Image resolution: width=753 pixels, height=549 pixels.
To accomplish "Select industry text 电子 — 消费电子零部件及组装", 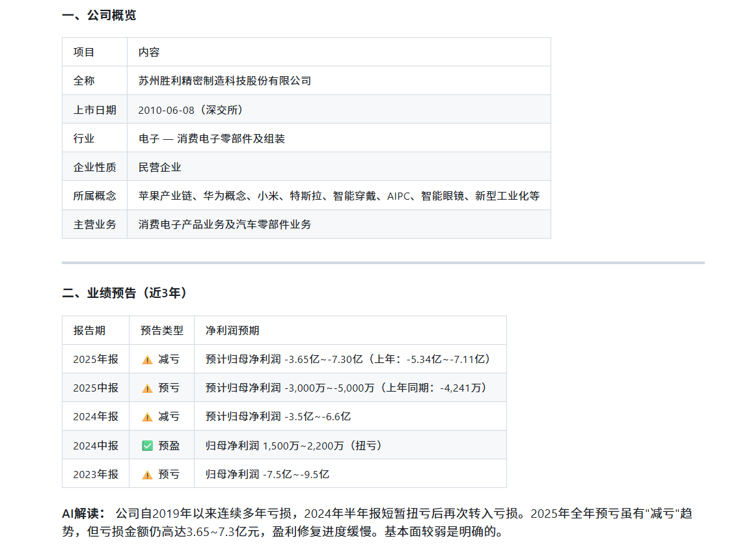I will click(x=212, y=139).
